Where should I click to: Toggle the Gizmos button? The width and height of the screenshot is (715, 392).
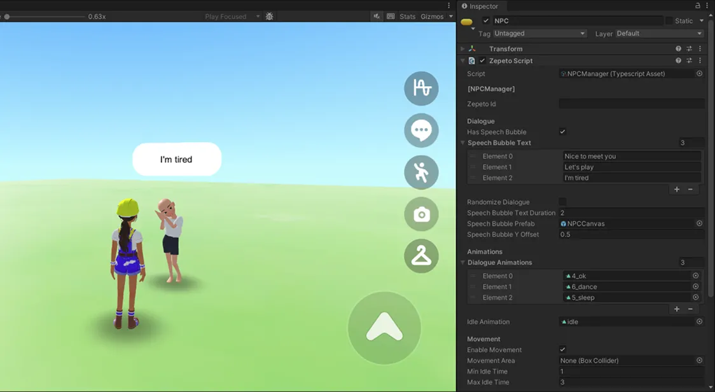click(x=432, y=17)
